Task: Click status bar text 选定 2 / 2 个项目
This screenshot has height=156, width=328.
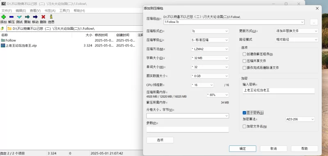Action: pos(13,153)
